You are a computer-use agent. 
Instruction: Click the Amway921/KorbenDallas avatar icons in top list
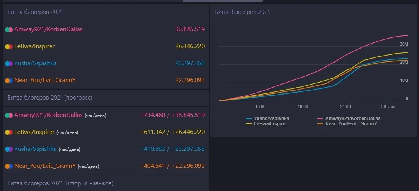9,29
